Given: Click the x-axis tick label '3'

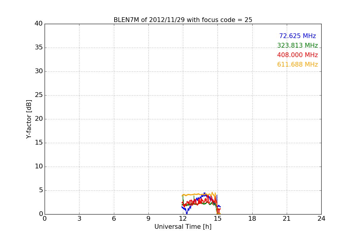Looking at the screenshot, I should pos(79,219).
